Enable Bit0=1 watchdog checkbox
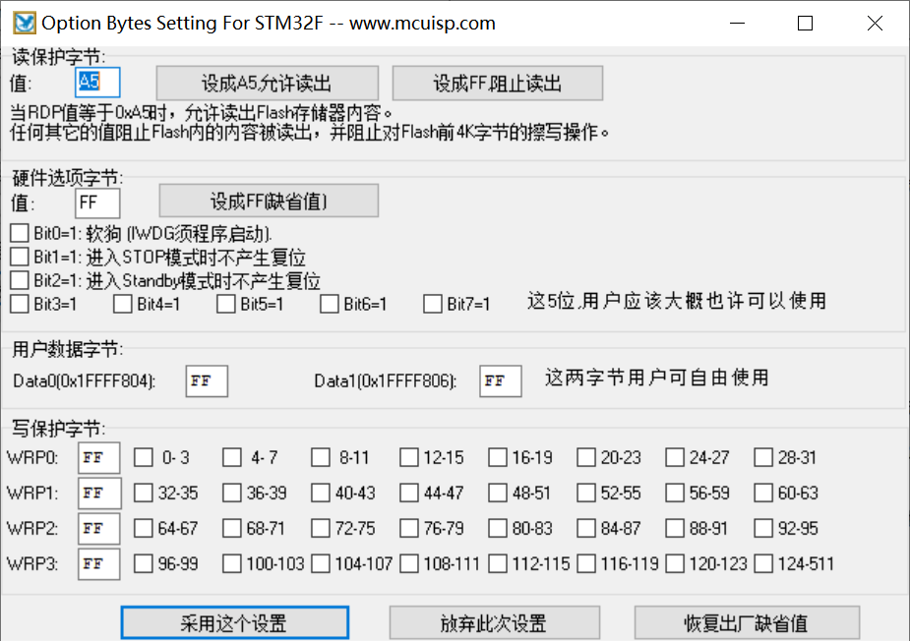 20,234
